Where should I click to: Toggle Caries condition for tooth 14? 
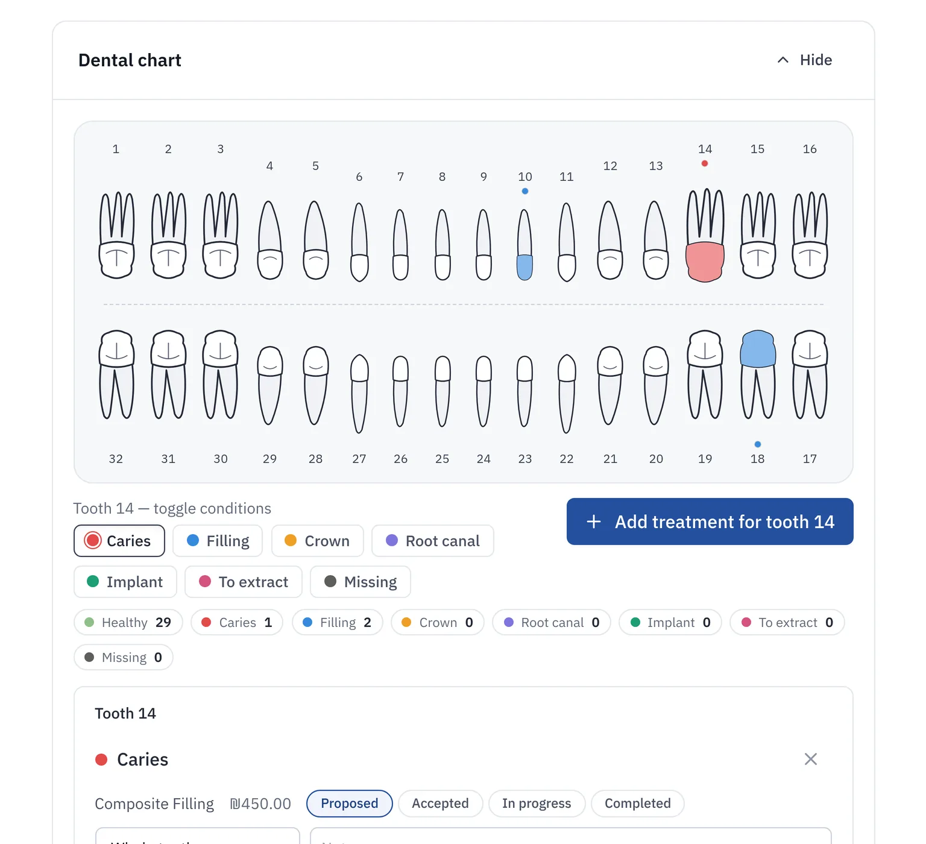coord(119,541)
